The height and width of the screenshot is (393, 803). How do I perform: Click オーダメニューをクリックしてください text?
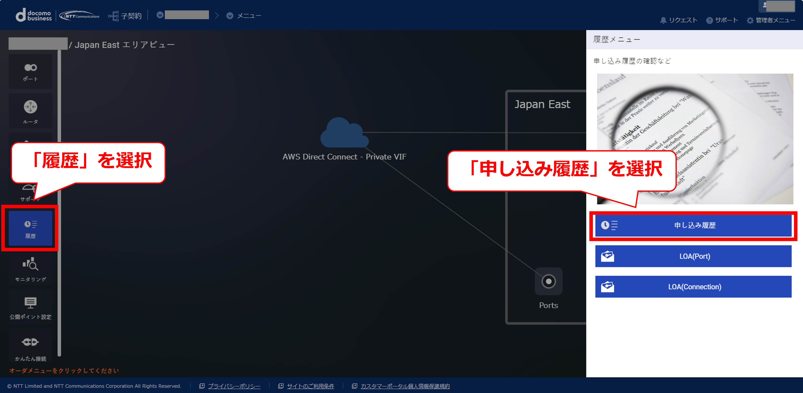pyautogui.click(x=64, y=370)
